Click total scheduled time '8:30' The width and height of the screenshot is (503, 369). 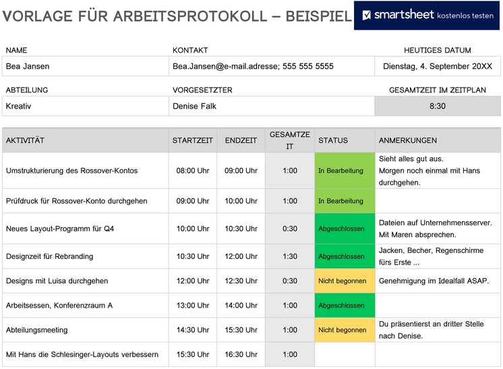(x=438, y=106)
